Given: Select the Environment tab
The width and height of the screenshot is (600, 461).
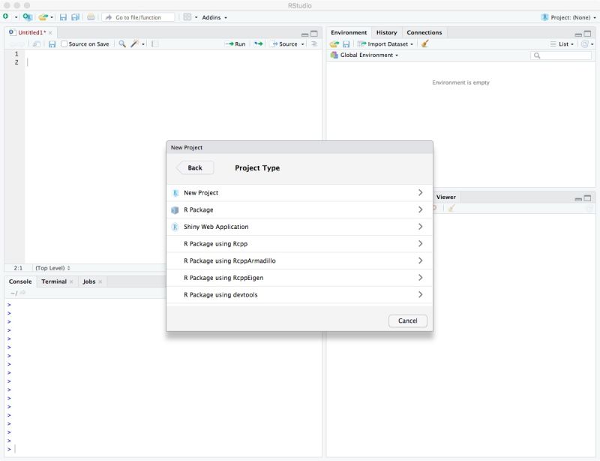Looking at the screenshot, I should pyautogui.click(x=349, y=32).
